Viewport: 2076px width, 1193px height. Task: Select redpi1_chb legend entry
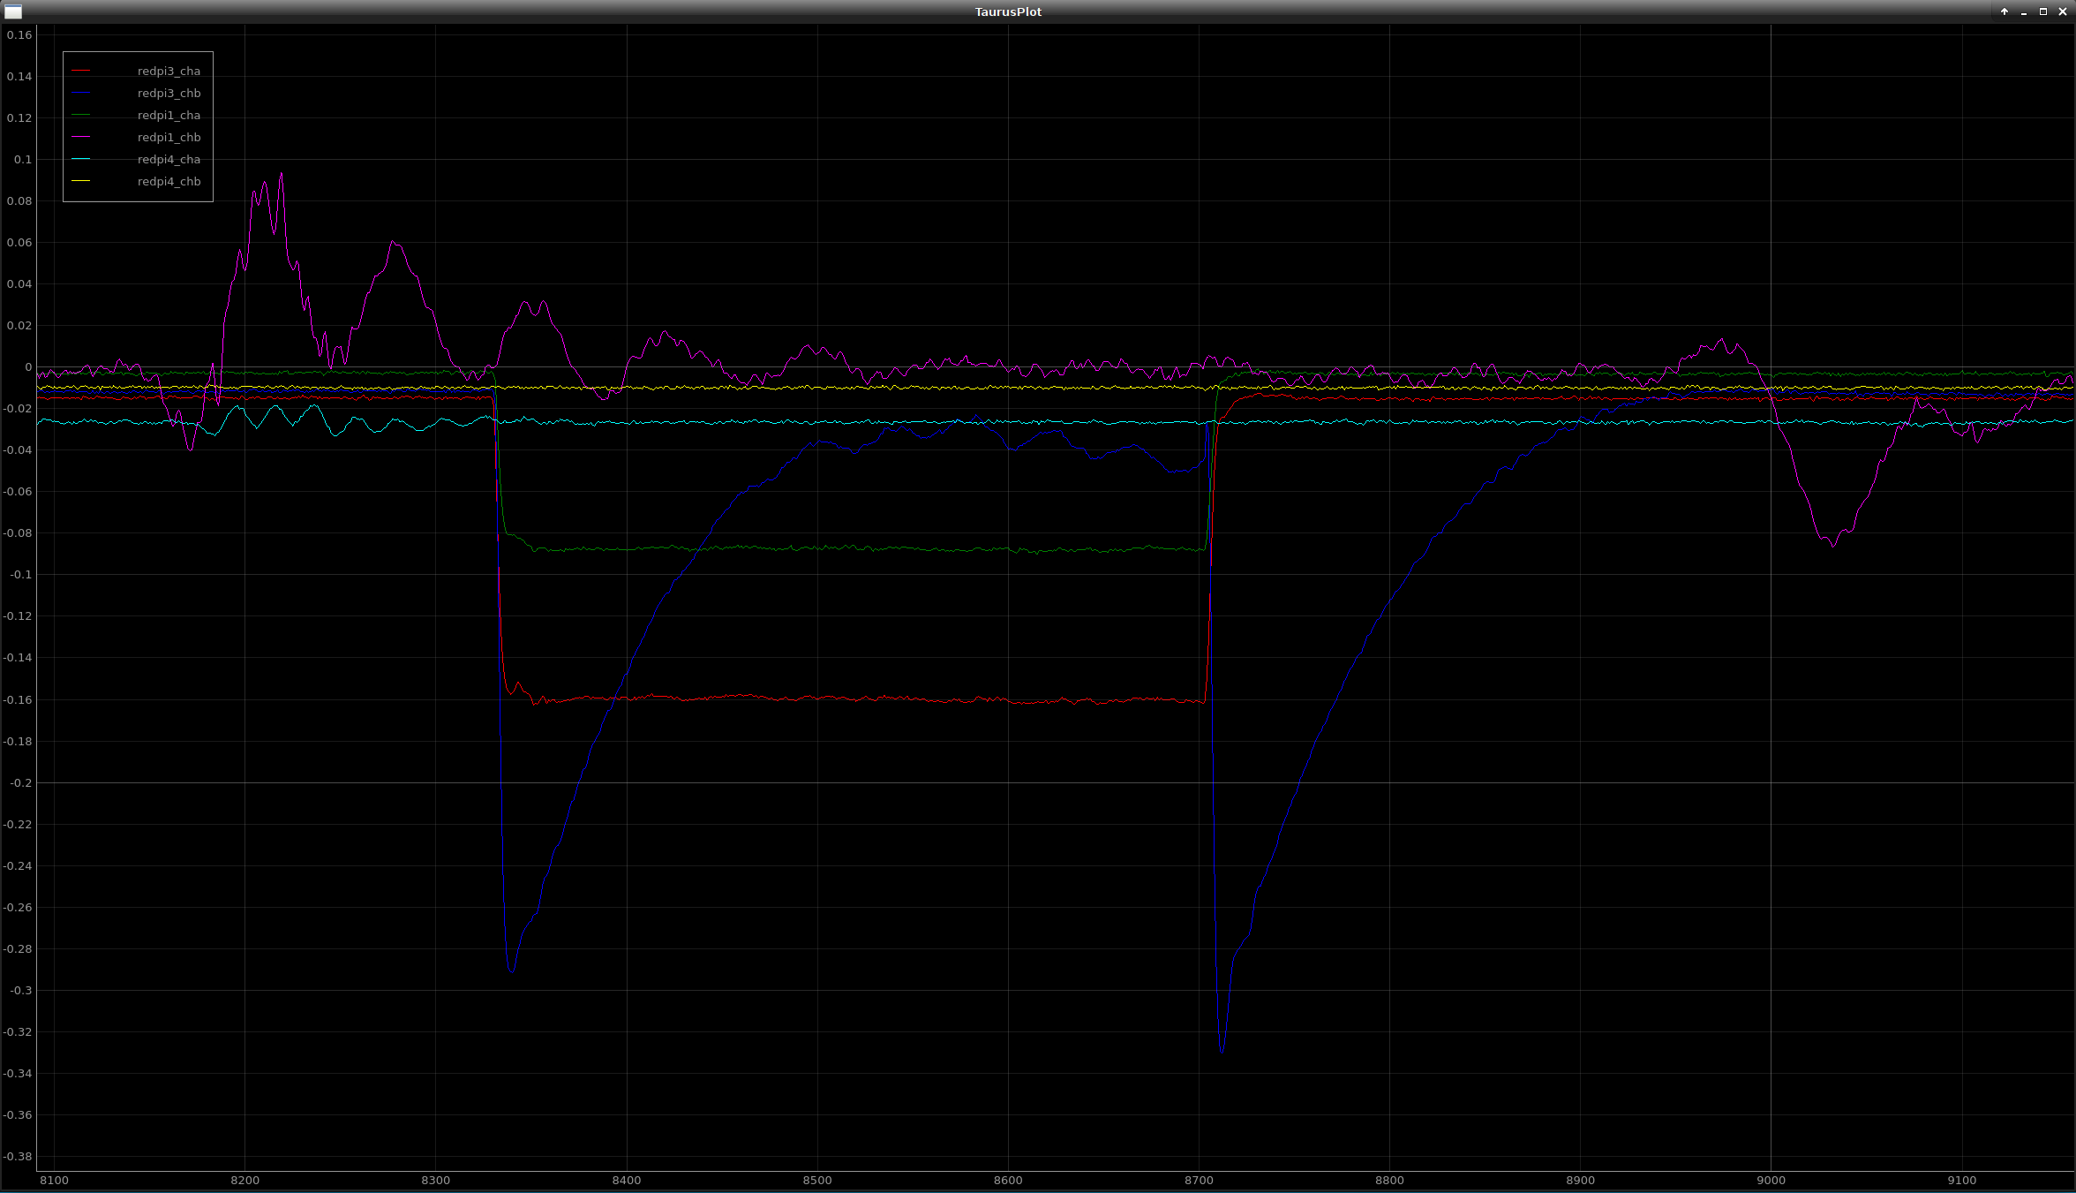[x=169, y=138]
